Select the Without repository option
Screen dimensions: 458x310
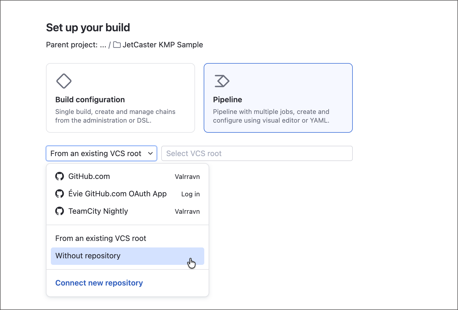coord(128,256)
